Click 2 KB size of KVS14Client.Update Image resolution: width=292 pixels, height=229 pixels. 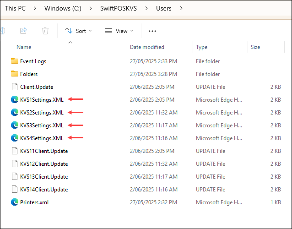coord(276,190)
